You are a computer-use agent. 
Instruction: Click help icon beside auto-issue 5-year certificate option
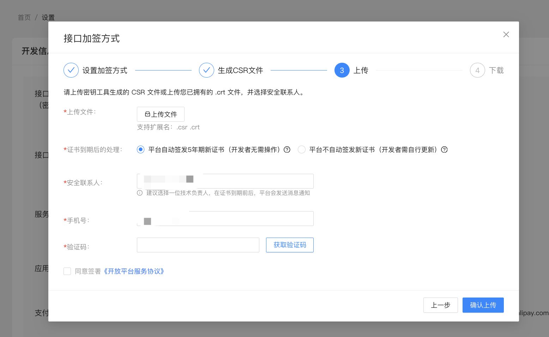coord(287,150)
